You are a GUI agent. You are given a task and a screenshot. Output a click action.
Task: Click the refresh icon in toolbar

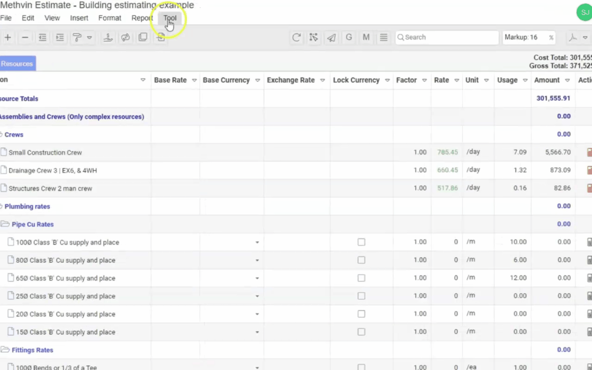[296, 37]
